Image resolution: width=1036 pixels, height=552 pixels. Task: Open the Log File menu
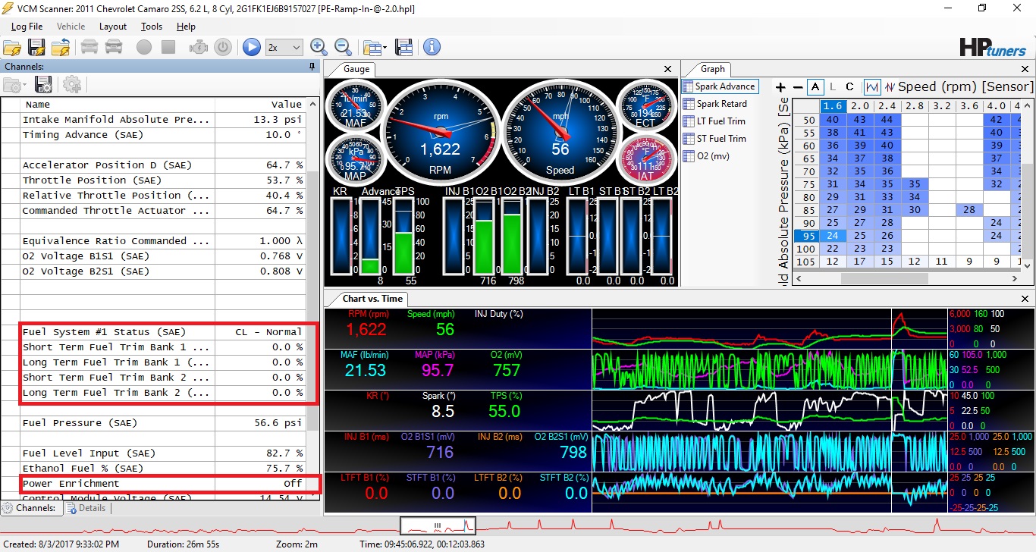click(27, 27)
